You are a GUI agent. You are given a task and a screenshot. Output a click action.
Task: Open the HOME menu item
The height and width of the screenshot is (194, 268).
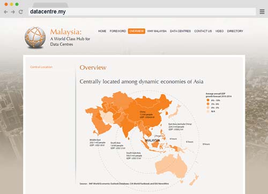click(102, 31)
